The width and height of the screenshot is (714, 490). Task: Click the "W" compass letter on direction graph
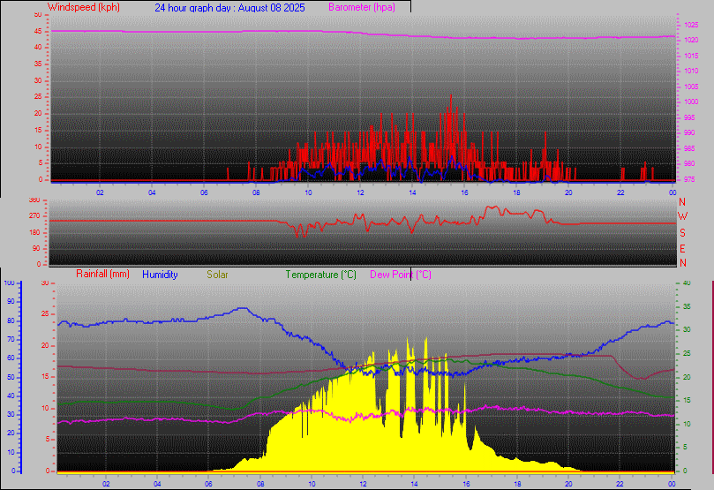click(682, 216)
